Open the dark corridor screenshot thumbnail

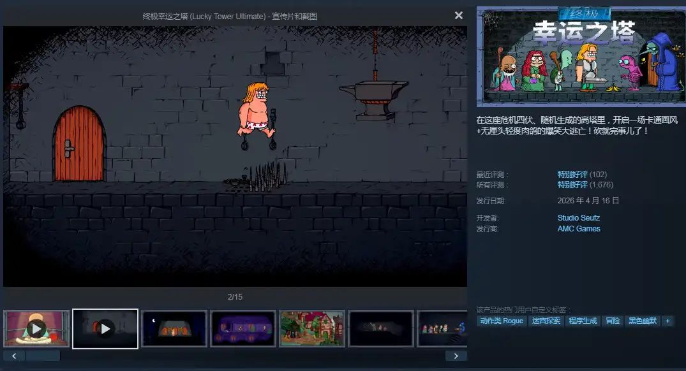380,329
